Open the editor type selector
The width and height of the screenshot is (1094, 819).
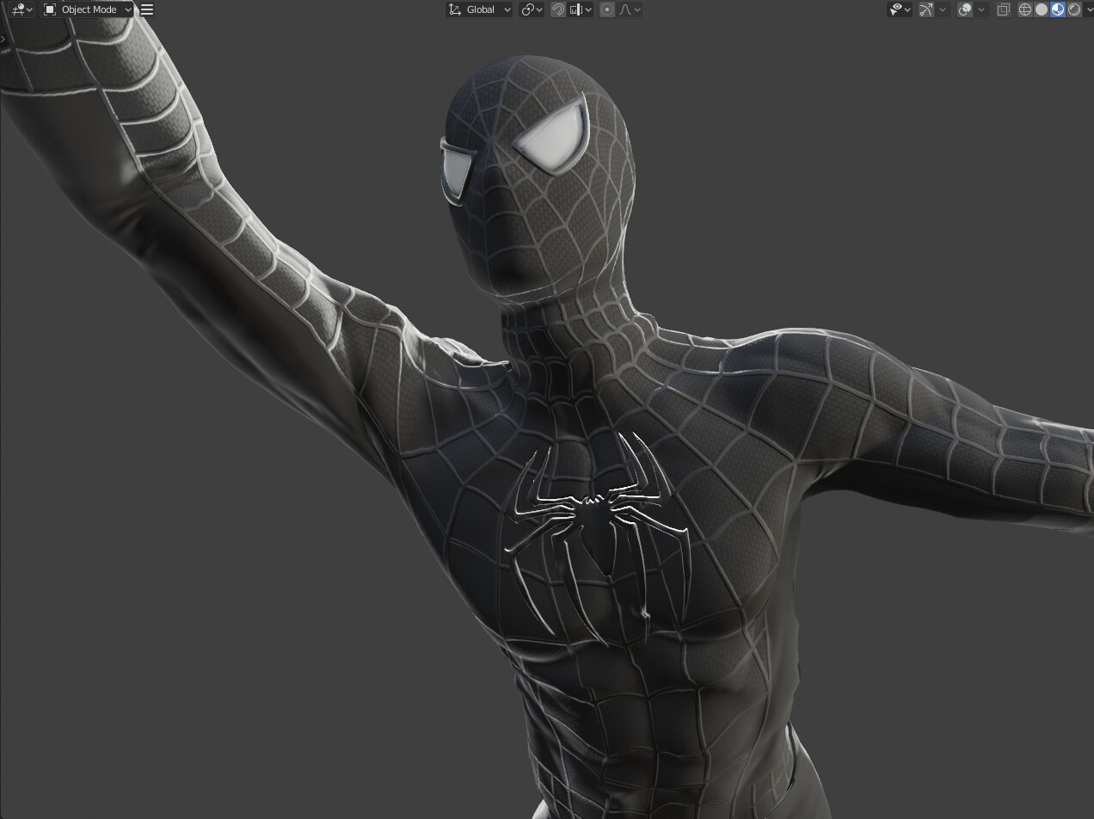pos(22,9)
